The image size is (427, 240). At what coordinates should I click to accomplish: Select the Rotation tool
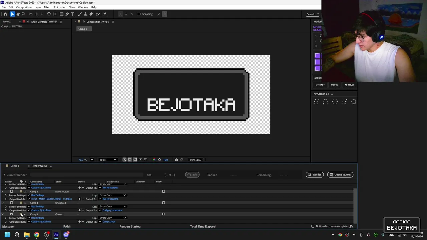(49, 14)
